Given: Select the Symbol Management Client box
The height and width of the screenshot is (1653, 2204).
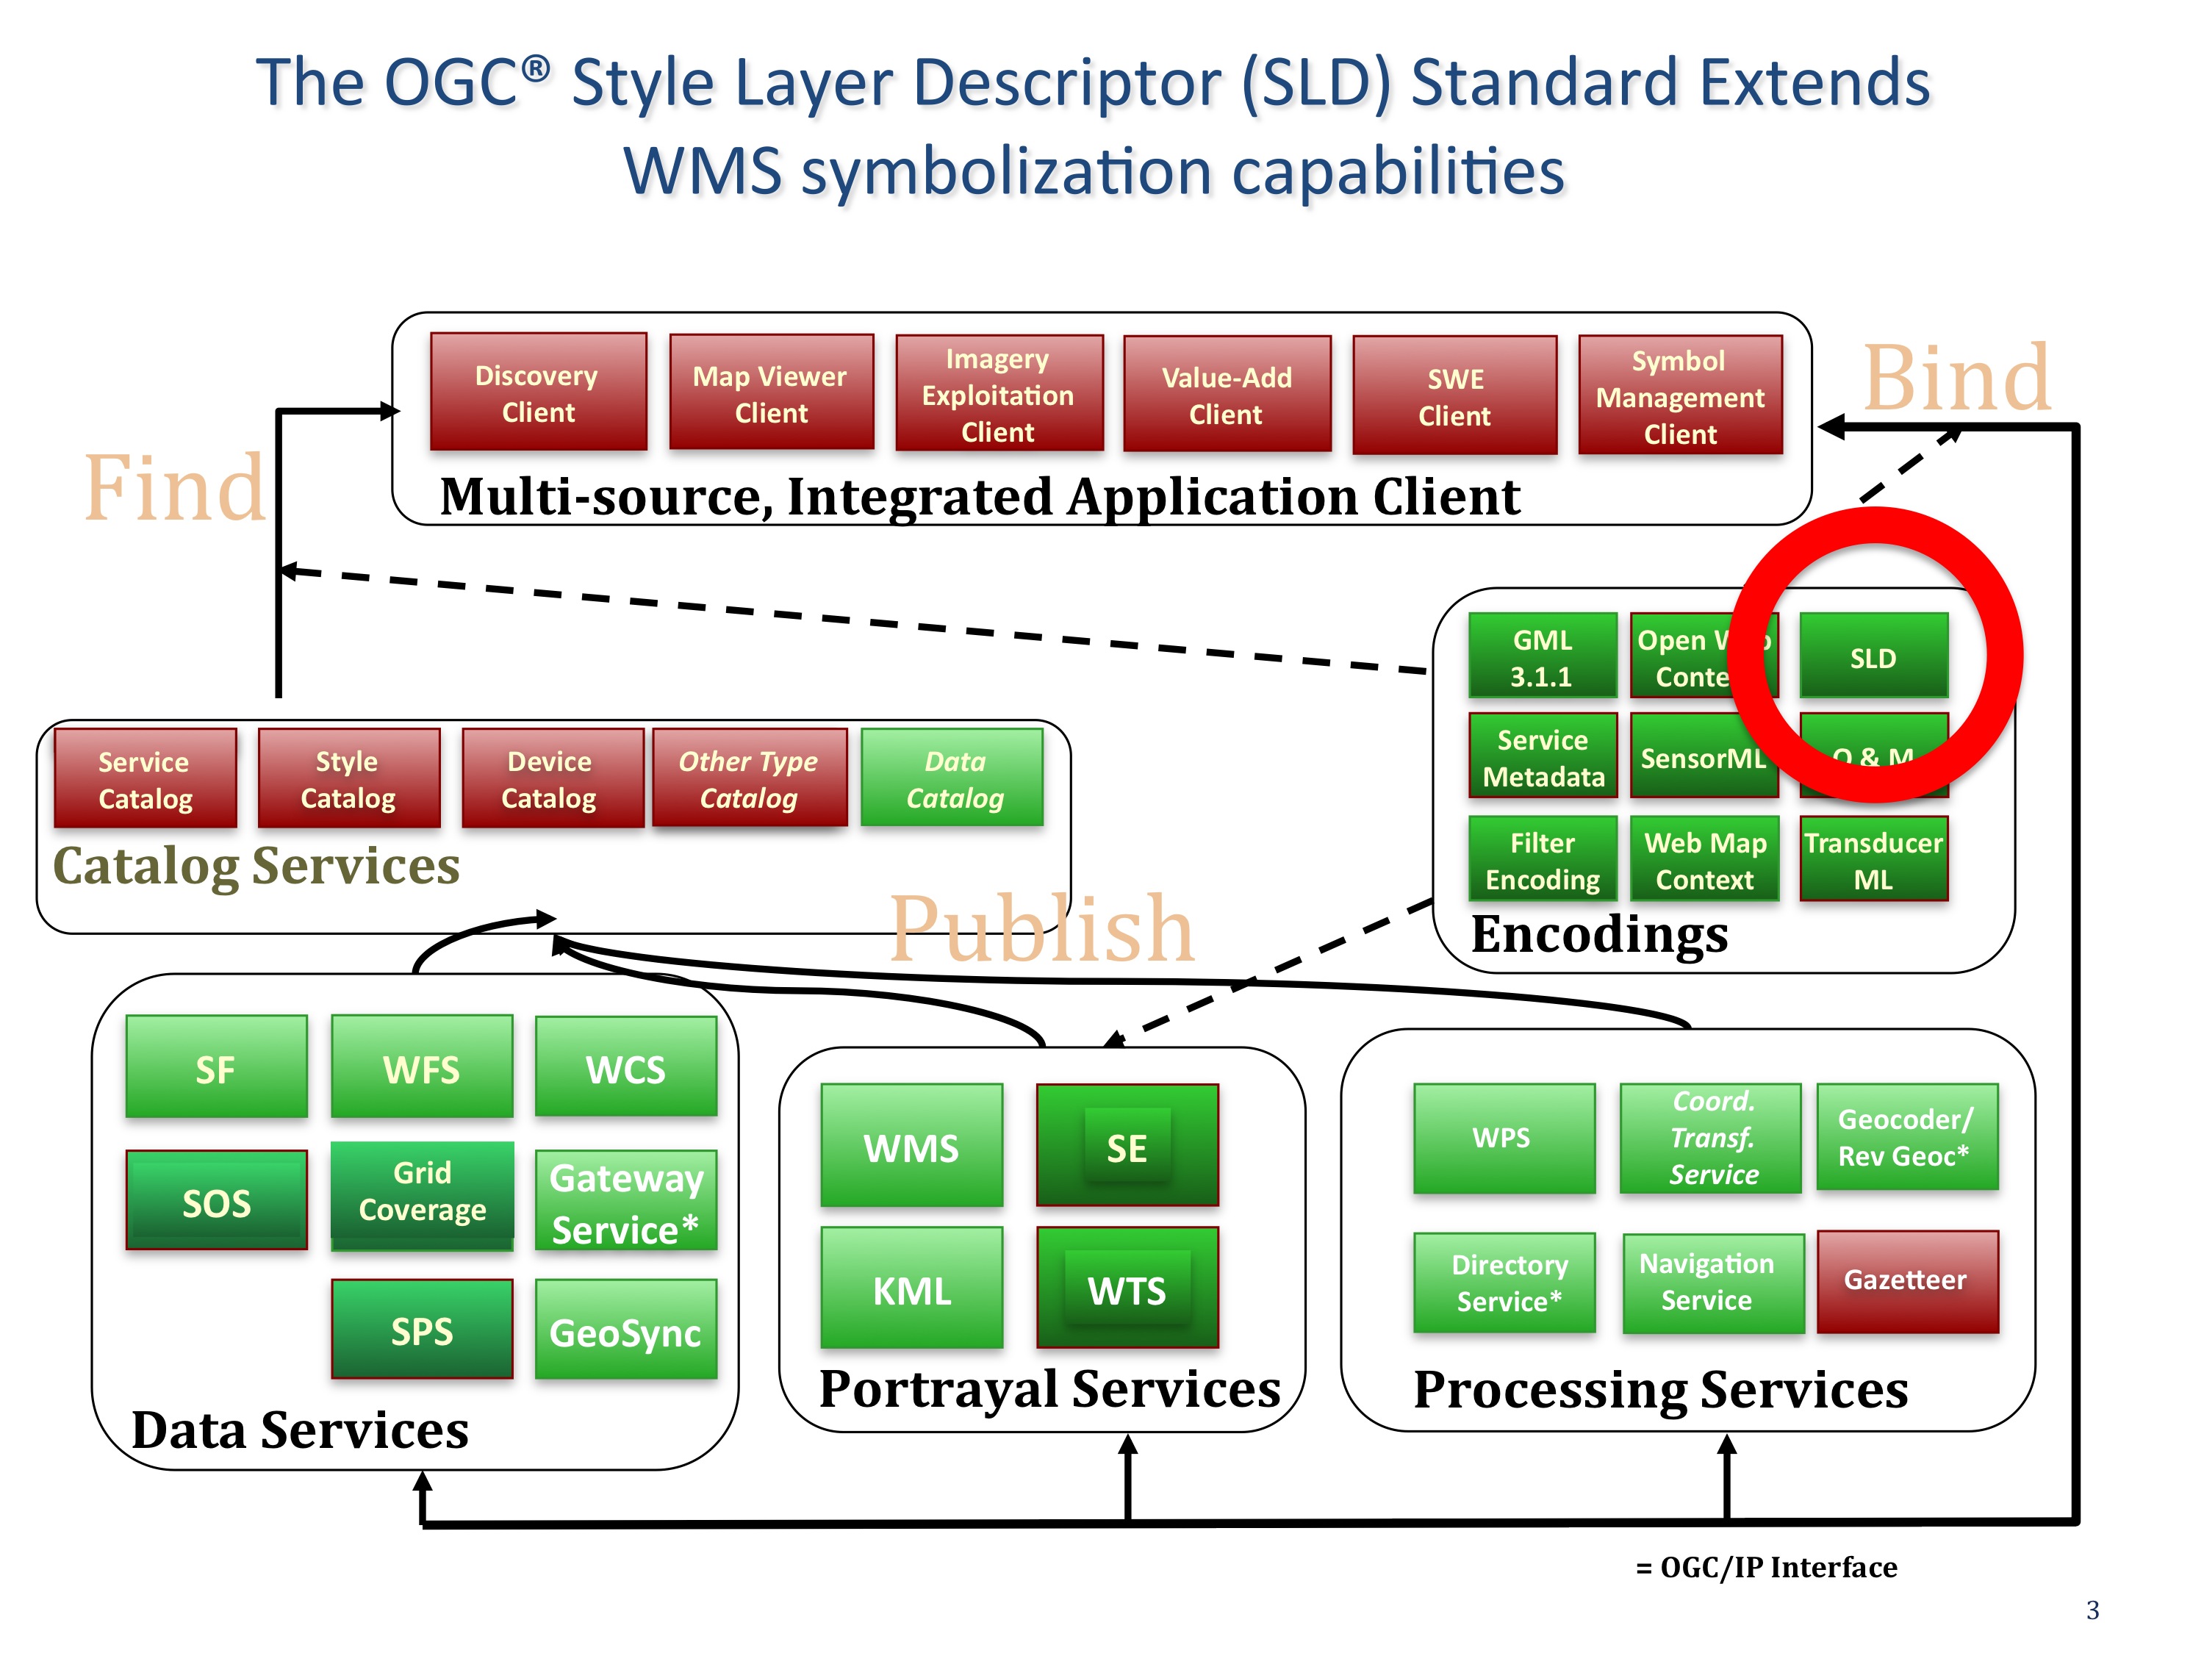Looking at the screenshot, I should click(x=1680, y=395).
